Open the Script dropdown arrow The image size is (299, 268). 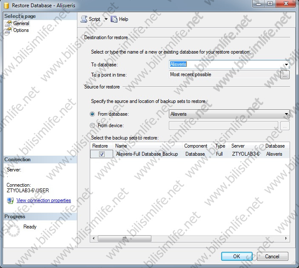pos(106,19)
